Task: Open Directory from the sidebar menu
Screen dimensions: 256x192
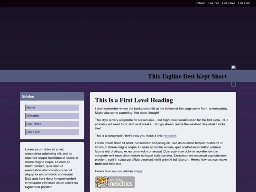Action: tap(52, 116)
